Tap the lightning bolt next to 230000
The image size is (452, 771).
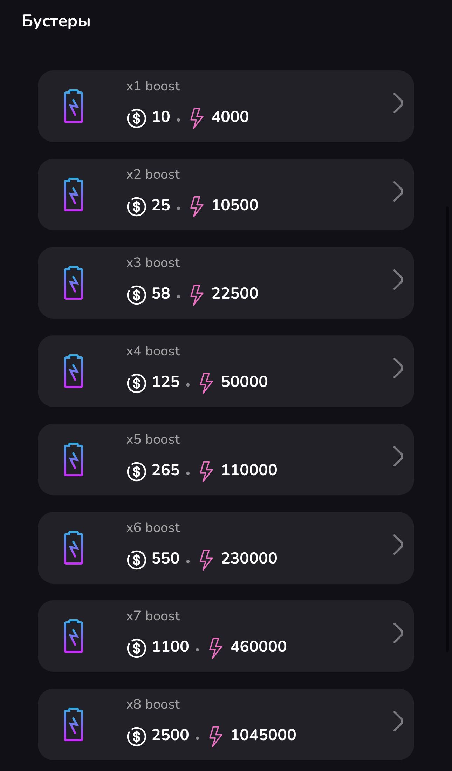click(x=206, y=559)
